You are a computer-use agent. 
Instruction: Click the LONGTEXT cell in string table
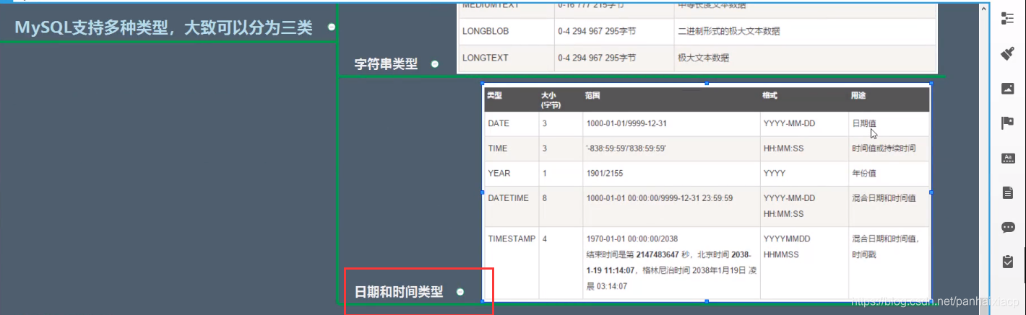click(x=506, y=58)
